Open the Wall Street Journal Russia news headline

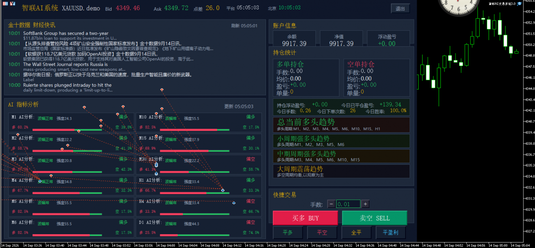[x=66, y=64]
